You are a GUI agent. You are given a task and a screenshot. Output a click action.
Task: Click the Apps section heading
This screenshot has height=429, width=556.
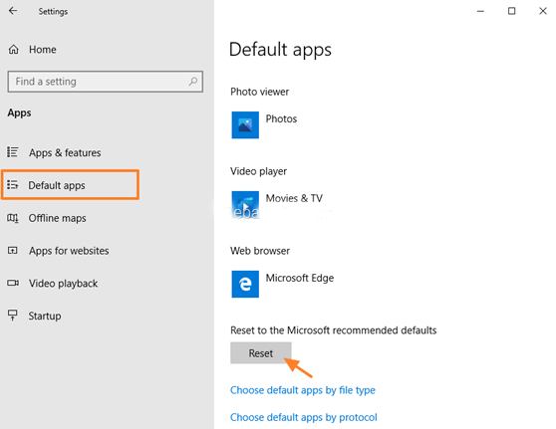19,113
